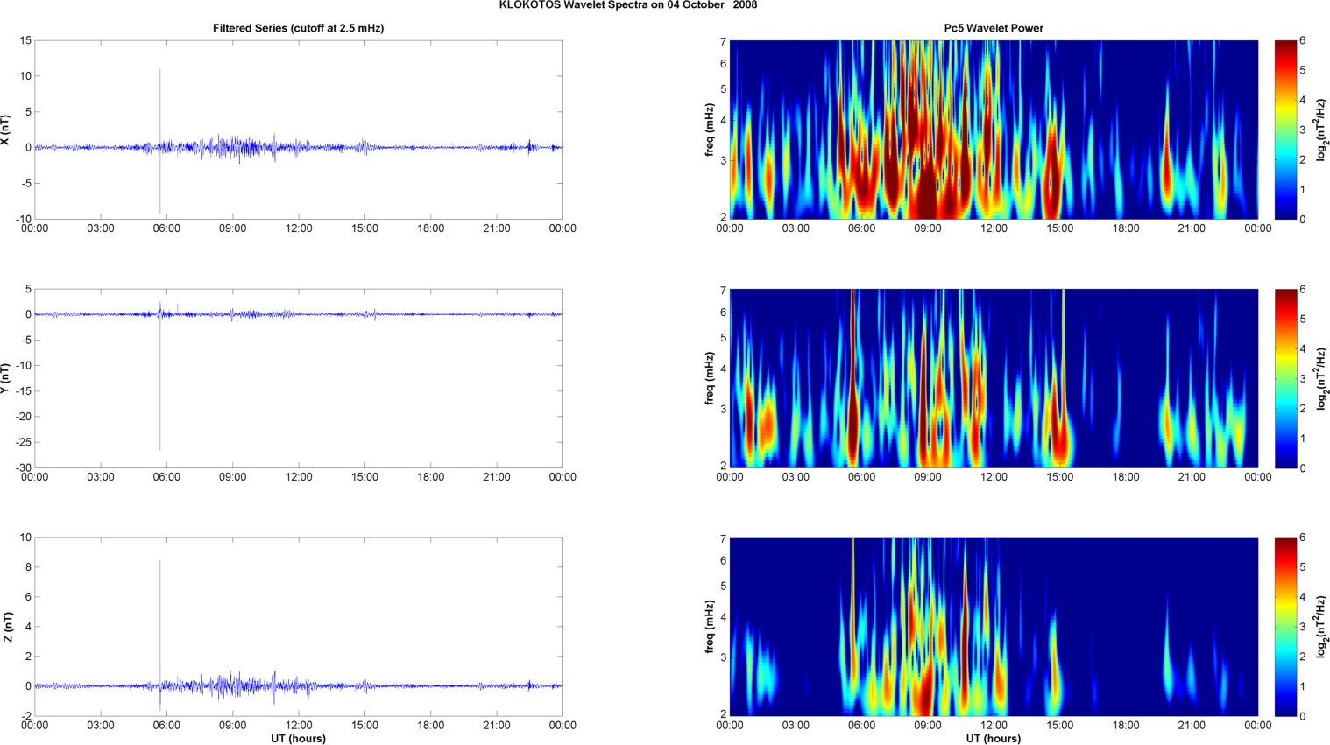Image resolution: width=1330 pixels, height=745 pixels.
Task: Click freq (mHz) label of the bottom spectrogram
Action: coord(709,627)
